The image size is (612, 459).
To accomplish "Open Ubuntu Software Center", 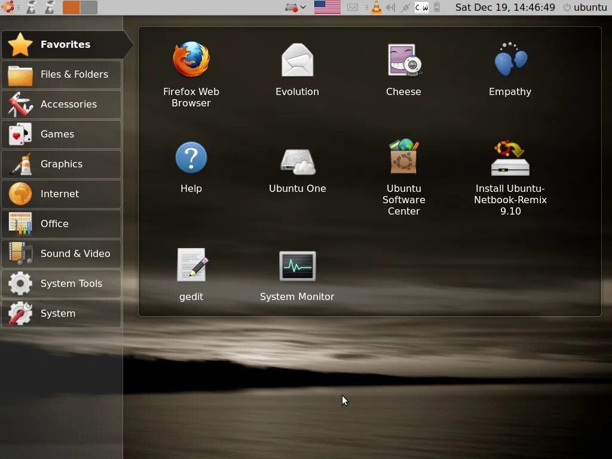I will click(403, 177).
